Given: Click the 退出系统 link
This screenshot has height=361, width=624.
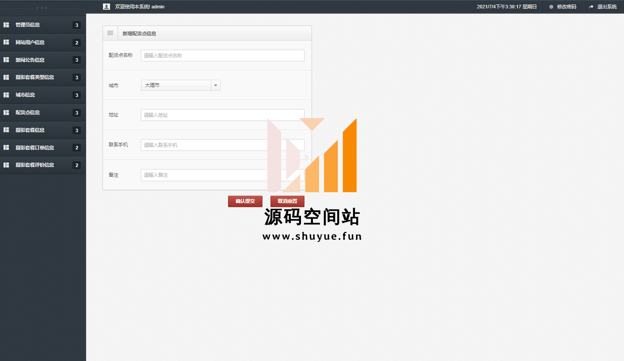Looking at the screenshot, I should 607,7.
